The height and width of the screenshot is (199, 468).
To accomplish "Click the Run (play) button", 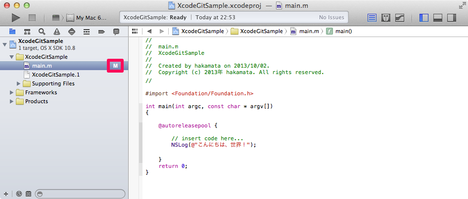I will [16, 18].
